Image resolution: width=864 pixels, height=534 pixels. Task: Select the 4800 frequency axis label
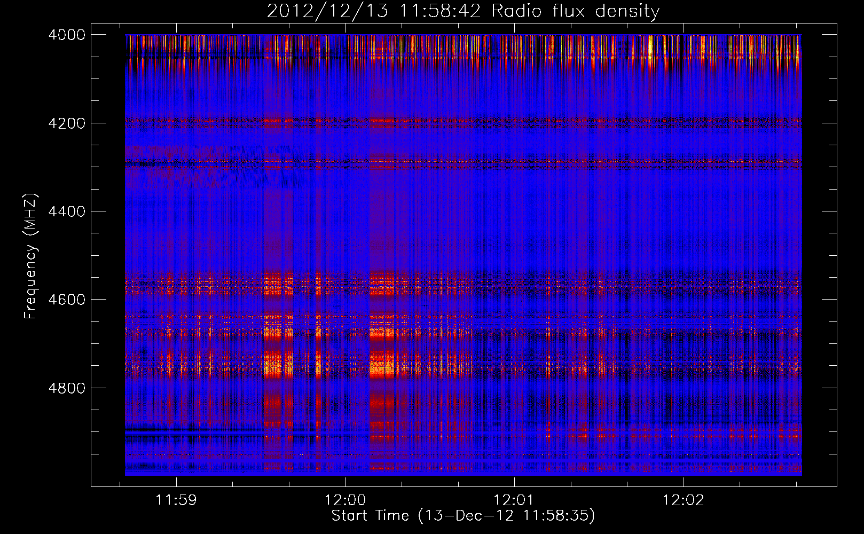[x=67, y=388]
